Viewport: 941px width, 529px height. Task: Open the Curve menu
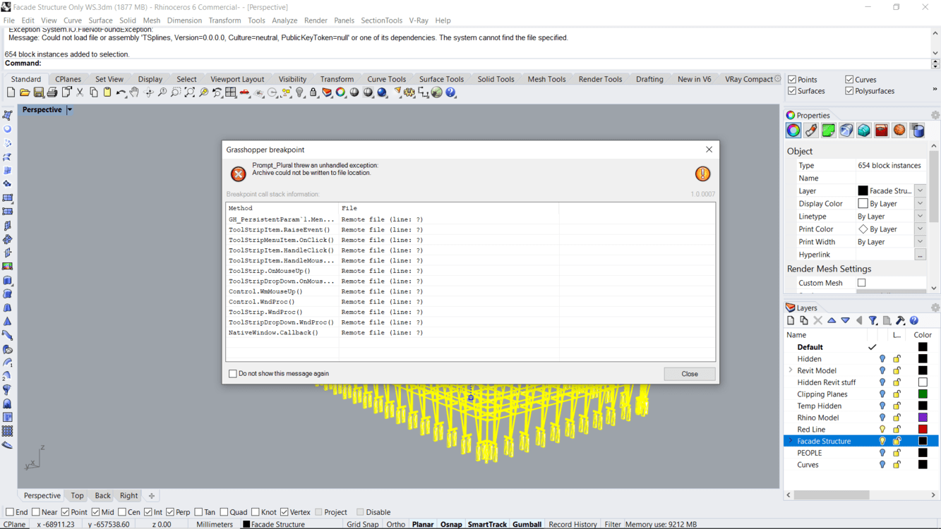coord(73,20)
